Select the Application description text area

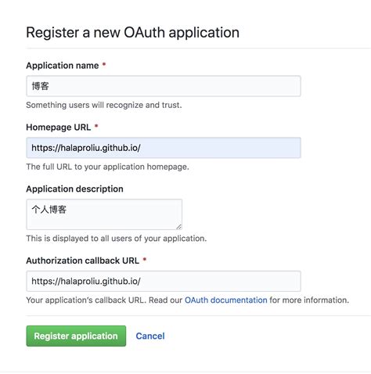point(104,214)
